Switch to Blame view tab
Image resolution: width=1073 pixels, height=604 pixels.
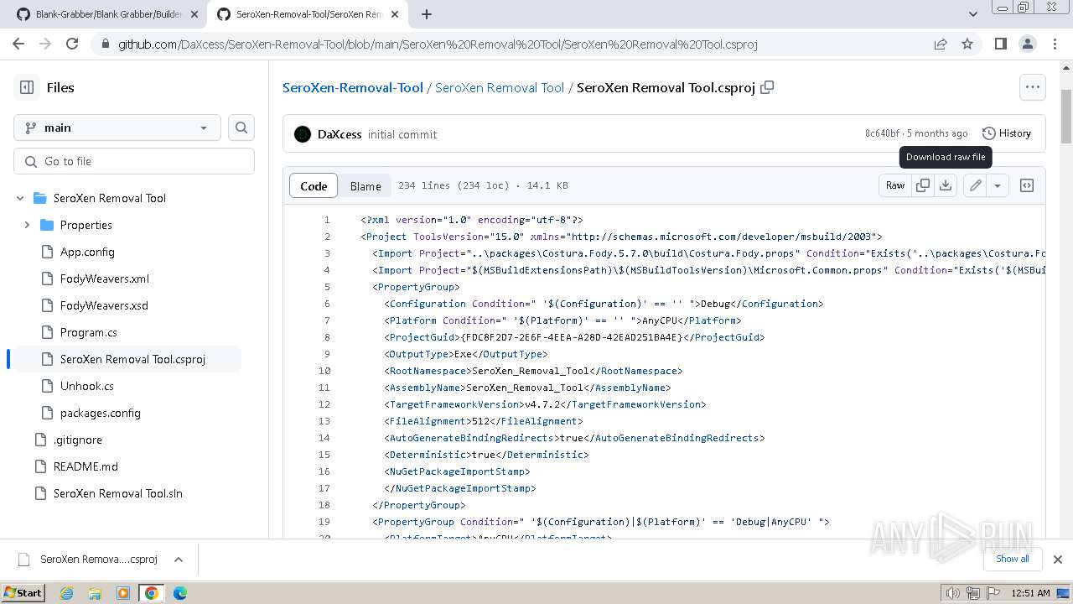pos(365,186)
